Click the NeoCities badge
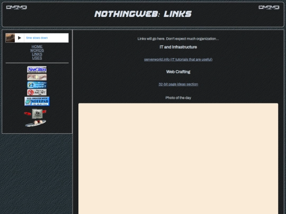The width and height of the screenshot is (286, 214). (37, 70)
